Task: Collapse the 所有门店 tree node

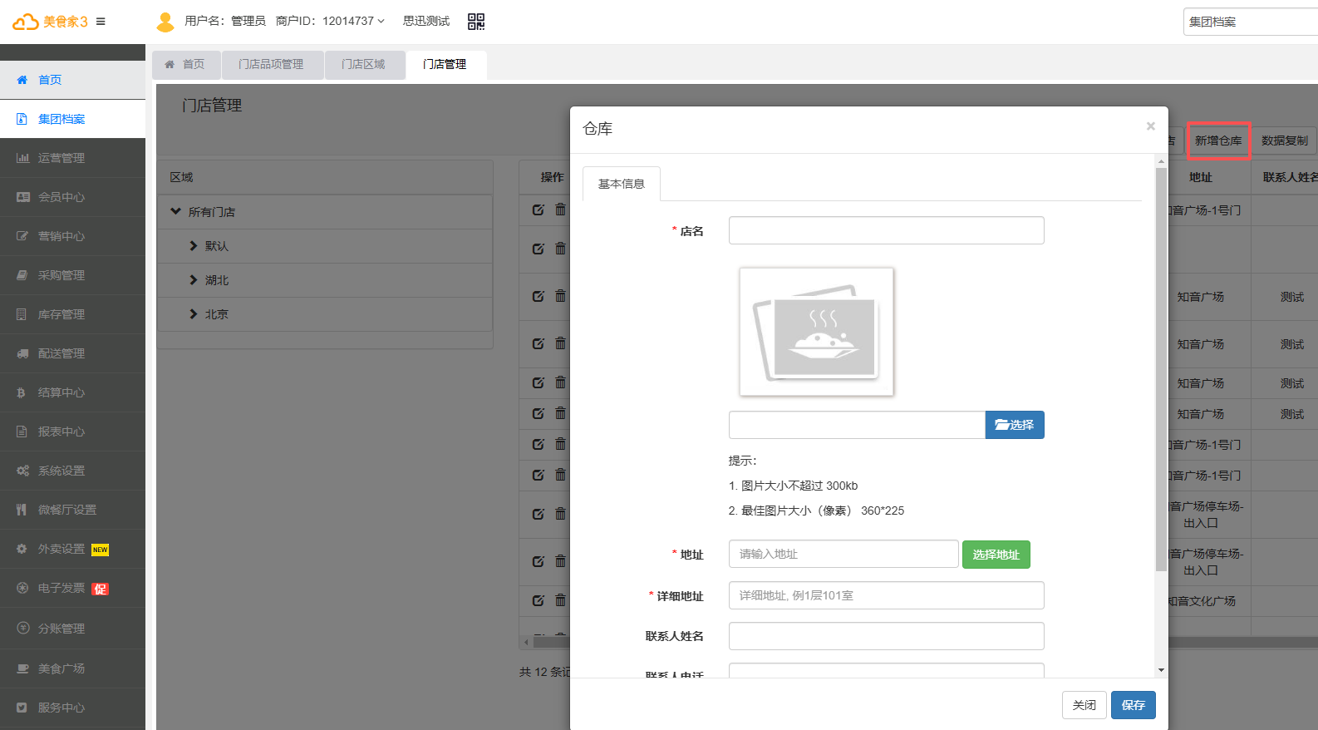Action: point(176,212)
